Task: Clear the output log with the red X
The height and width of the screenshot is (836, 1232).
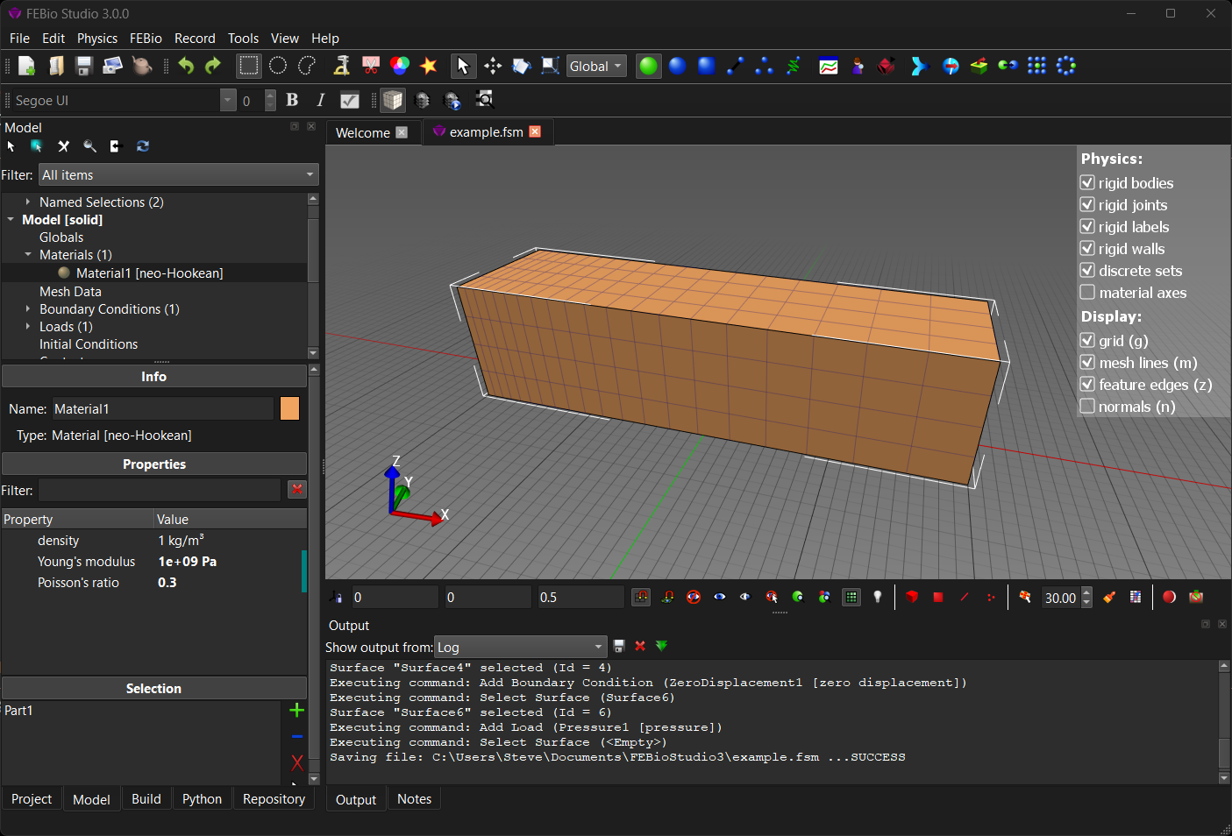Action: (x=640, y=646)
